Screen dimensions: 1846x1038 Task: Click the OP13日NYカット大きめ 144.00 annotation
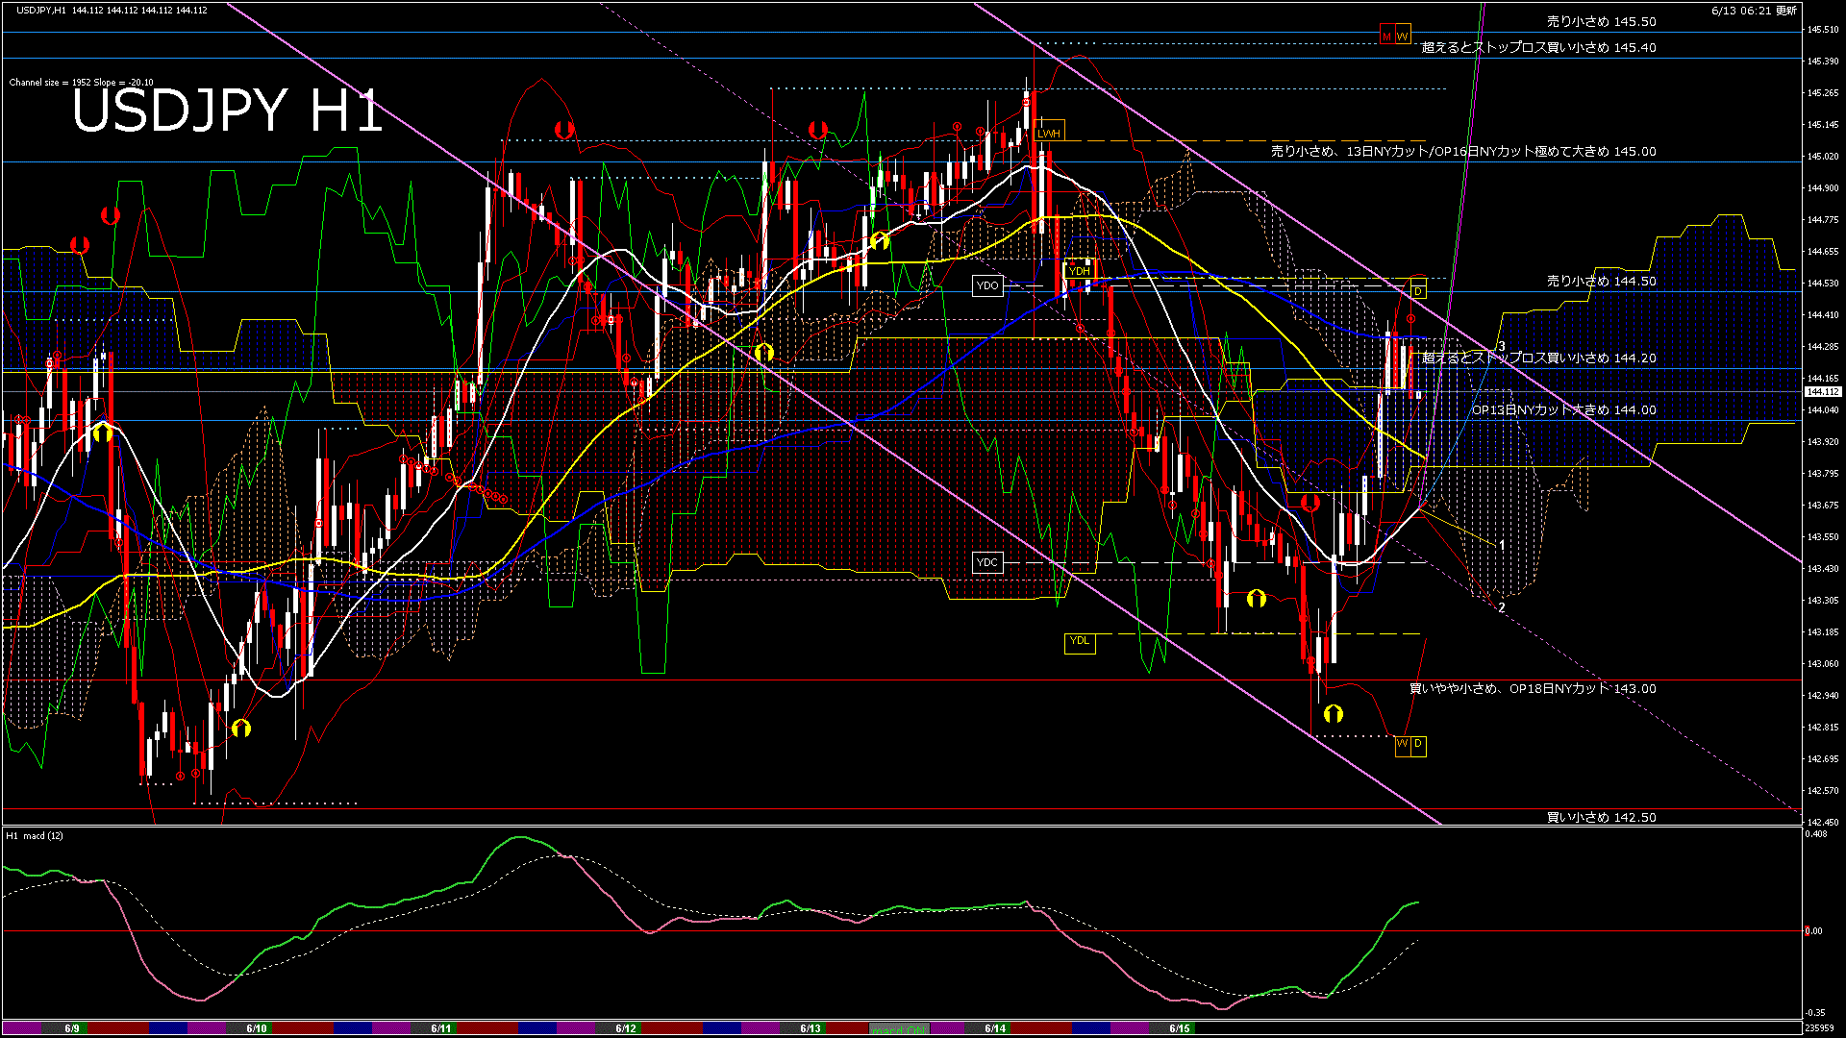(1564, 409)
